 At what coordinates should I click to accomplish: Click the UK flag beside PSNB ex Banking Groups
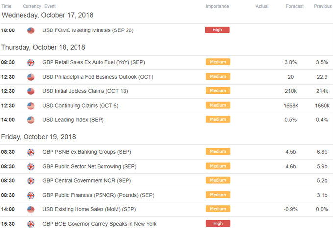point(31,152)
